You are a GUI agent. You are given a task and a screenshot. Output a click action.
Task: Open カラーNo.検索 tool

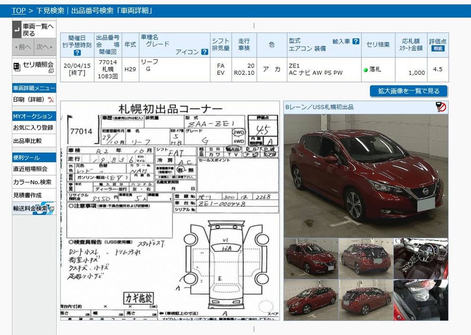(34, 182)
